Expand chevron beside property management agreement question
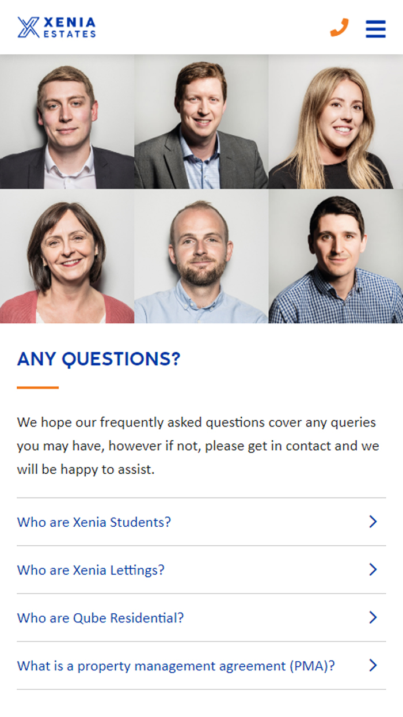Image resolution: width=403 pixels, height=717 pixels. [x=373, y=665]
